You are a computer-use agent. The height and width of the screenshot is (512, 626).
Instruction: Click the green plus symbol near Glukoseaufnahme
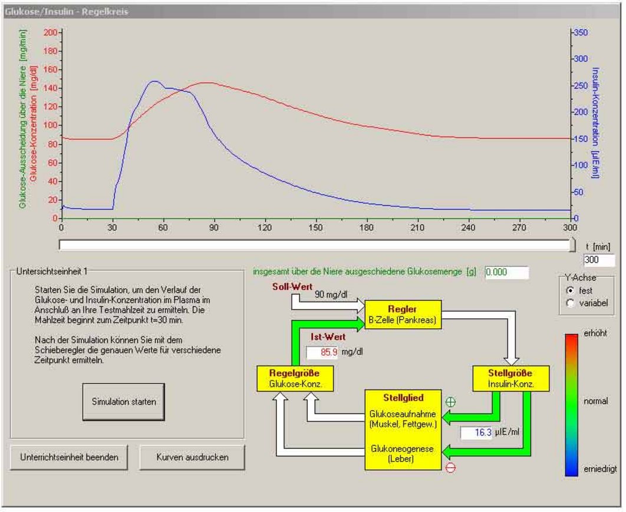[x=451, y=402]
